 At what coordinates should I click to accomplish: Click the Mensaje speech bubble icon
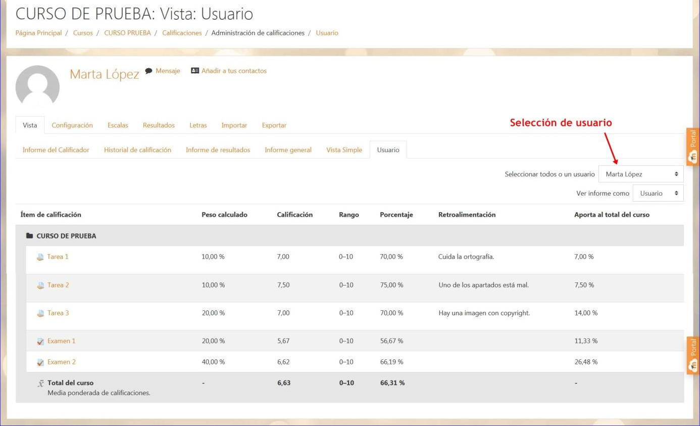(148, 71)
